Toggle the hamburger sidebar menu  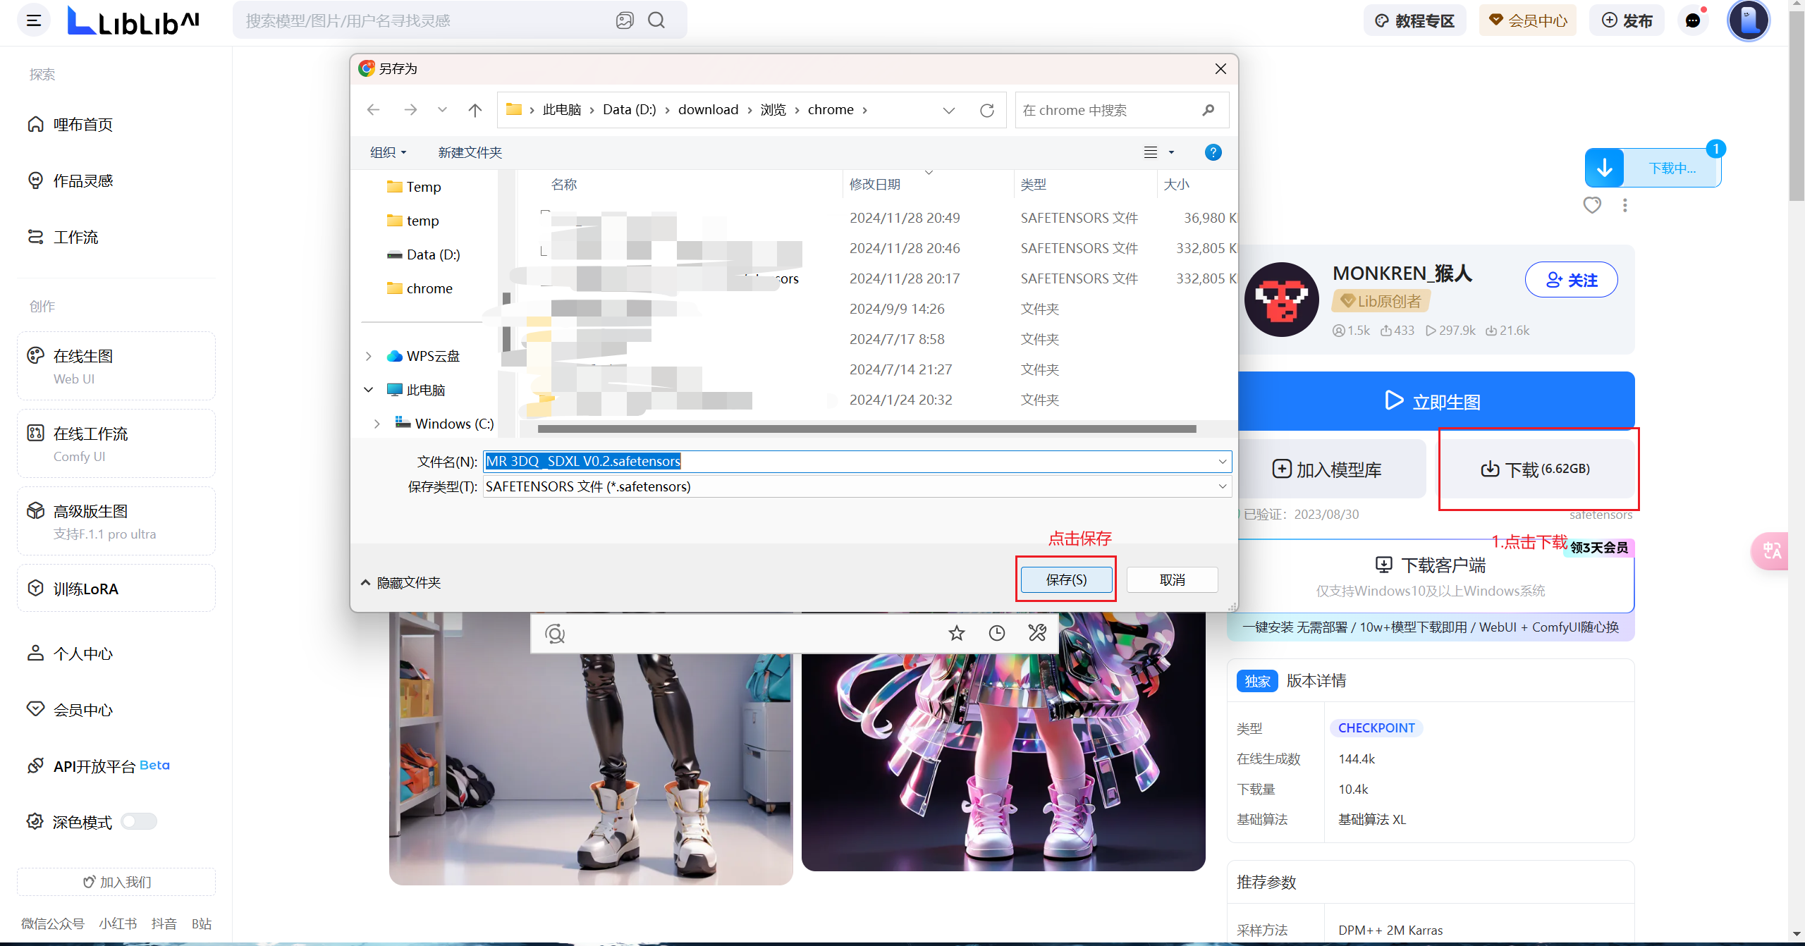pyautogui.click(x=33, y=20)
